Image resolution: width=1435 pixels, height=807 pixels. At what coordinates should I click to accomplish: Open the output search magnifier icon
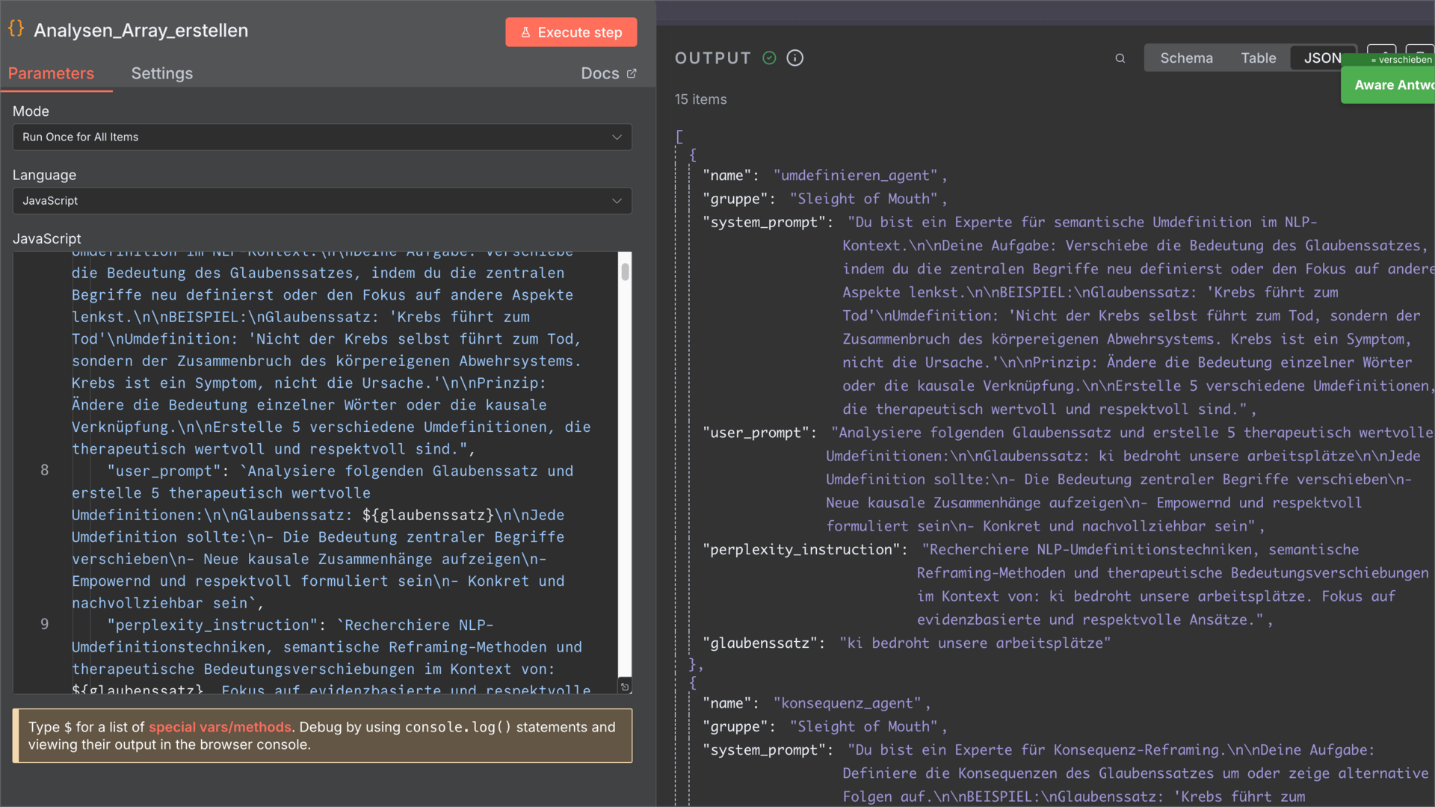[x=1120, y=58]
